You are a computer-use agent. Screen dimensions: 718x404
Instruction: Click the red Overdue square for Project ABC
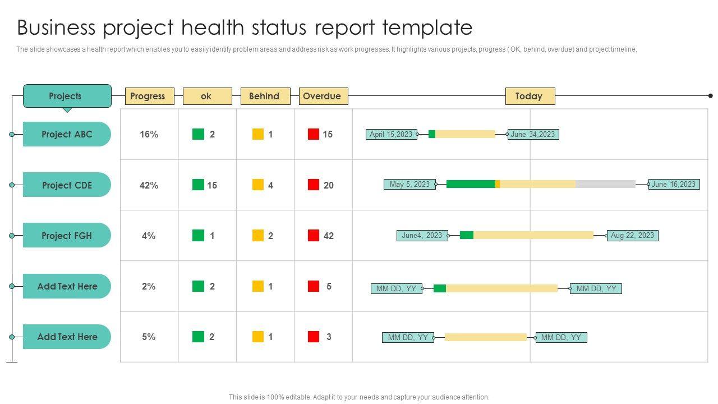click(x=314, y=134)
